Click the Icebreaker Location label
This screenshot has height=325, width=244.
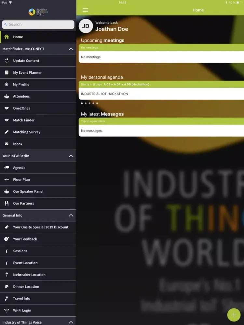pos(29,275)
